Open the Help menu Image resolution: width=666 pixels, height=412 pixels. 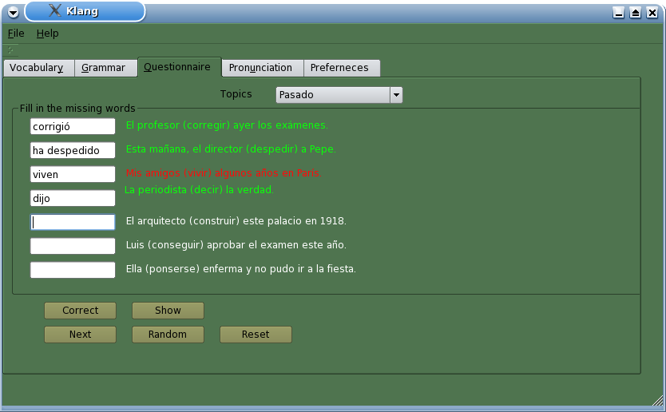[x=48, y=33]
